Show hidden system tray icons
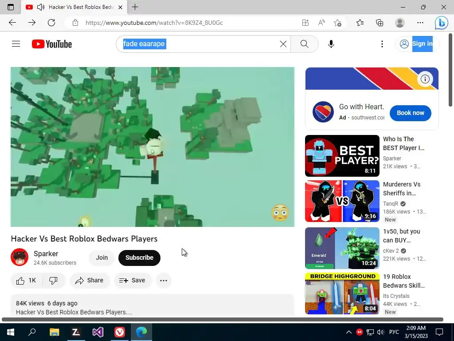The height and width of the screenshot is (341, 454). (x=349, y=332)
